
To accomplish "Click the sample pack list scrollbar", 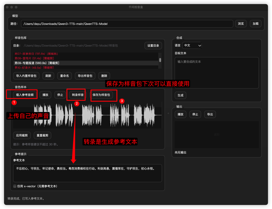I will (x=160, y=60).
